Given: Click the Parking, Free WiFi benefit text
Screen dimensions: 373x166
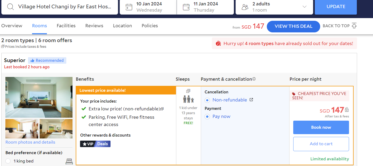Looking at the screenshot, I should (x=122, y=121).
